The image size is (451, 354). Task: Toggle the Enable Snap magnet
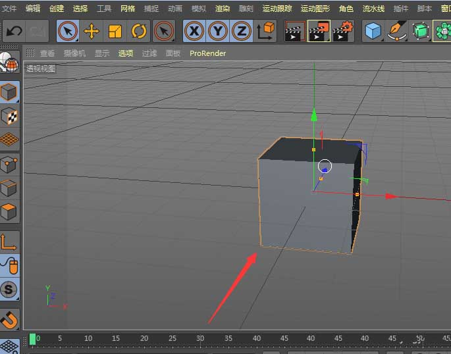tap(9, 320)
